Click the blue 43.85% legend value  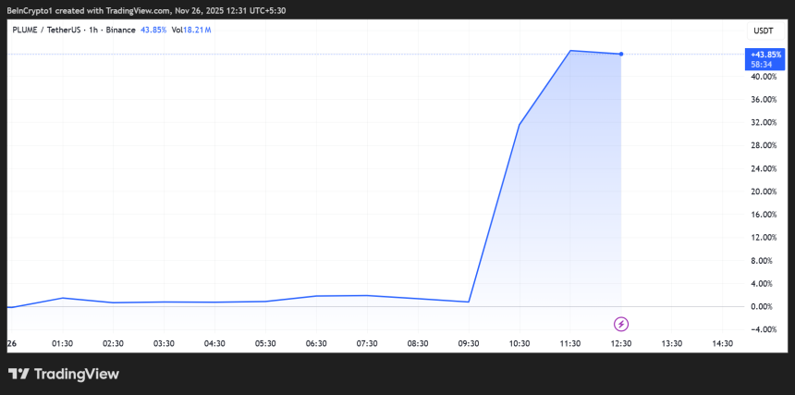(152, 31)
